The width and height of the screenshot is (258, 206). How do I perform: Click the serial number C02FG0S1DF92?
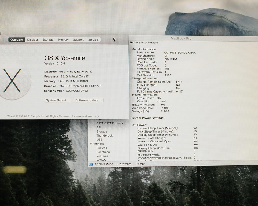point(77,91)
